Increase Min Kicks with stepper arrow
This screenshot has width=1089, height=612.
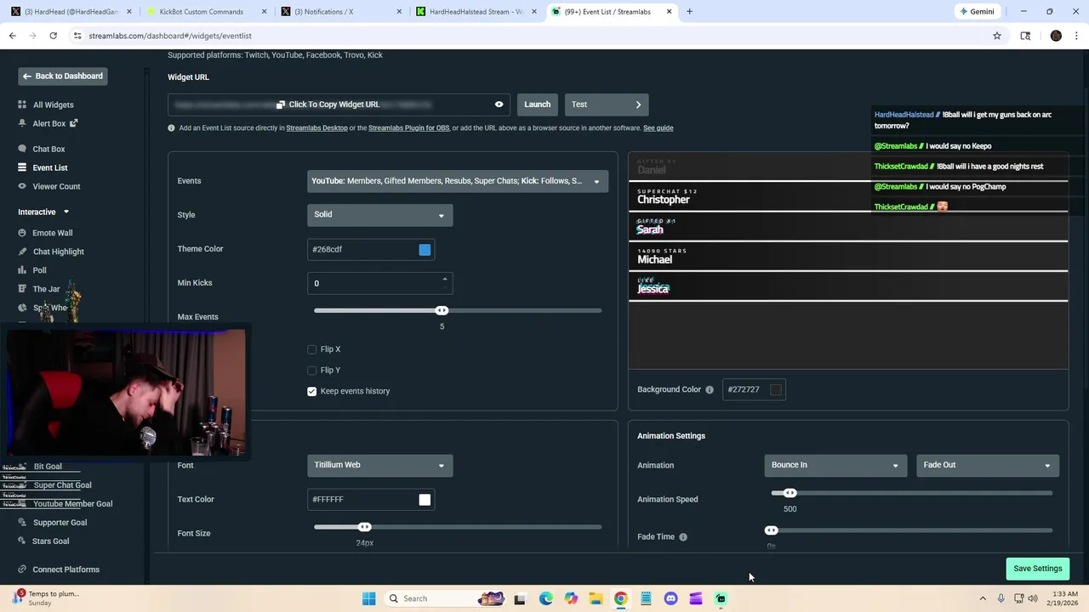[444, 279]
